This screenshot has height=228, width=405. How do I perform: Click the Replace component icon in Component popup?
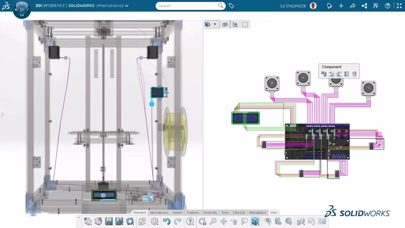point(324,74)
